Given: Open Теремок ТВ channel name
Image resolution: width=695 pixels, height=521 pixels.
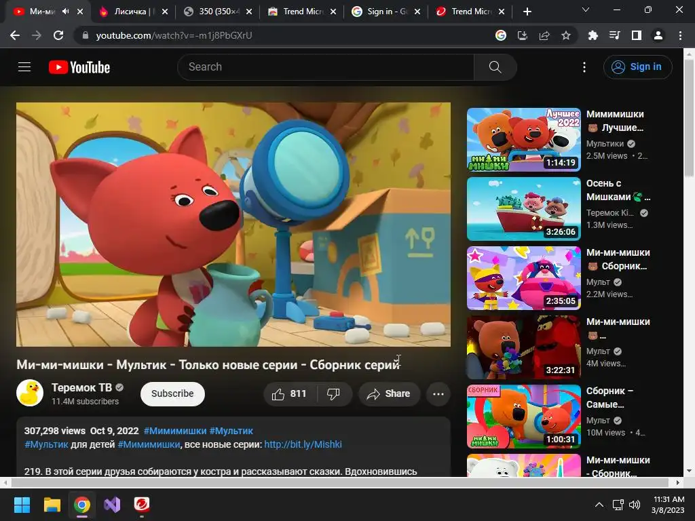Looking at the screenshot, I should [x=81, y=387].
